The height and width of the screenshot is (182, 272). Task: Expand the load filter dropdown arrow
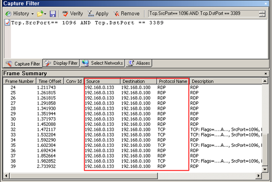coord(45,14)
